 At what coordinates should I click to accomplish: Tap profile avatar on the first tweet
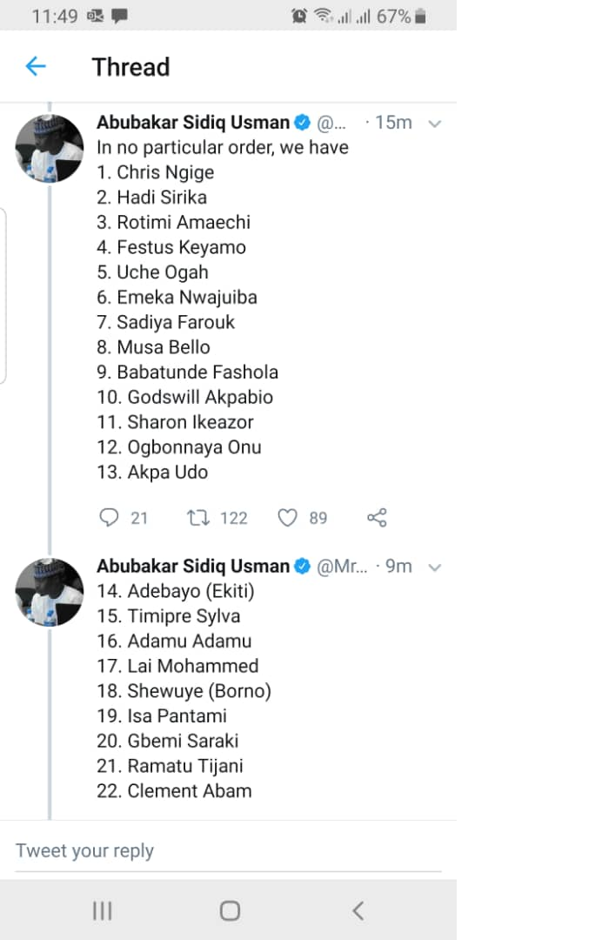[50, 148]
